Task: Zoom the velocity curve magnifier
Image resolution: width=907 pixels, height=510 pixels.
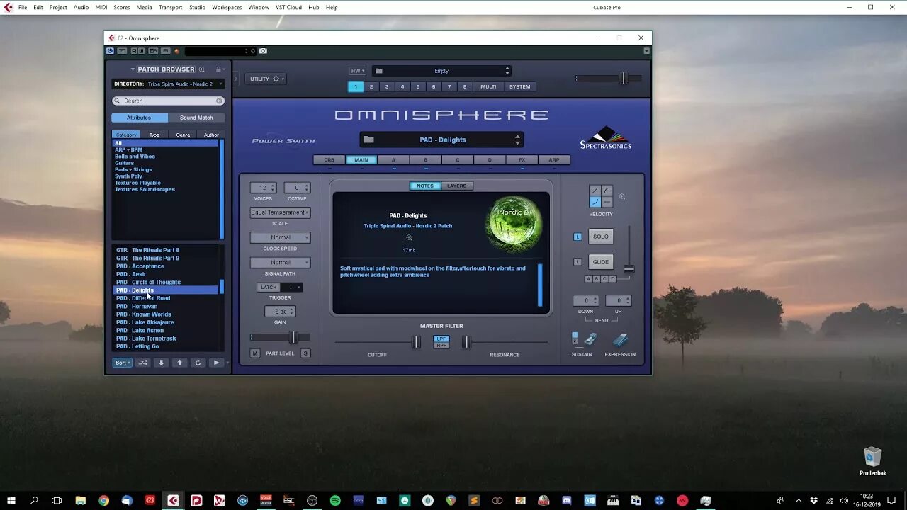Action: [x=622, y=197]
